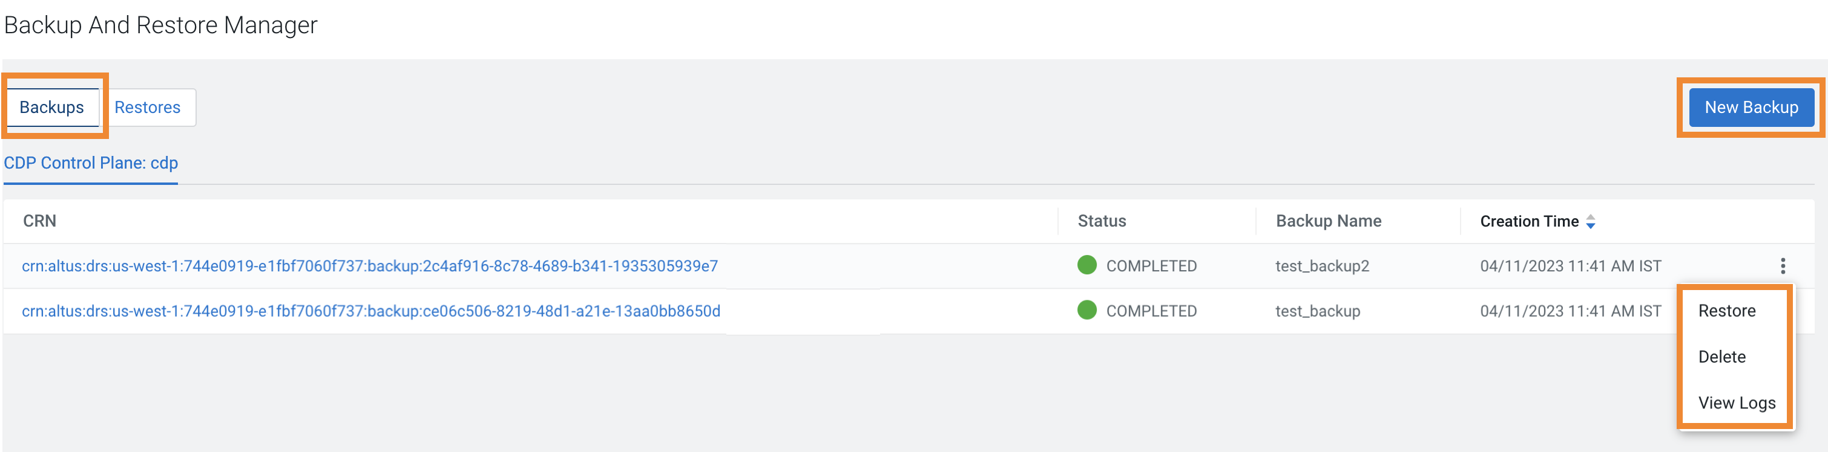This screenshot has height=452, width=1828.
Task: Click green status dot for test_backup row
Action: (x=1087, y=309)
